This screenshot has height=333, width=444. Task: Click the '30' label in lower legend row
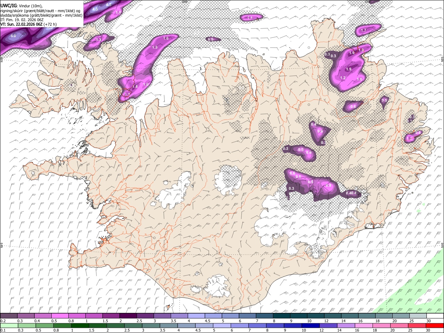pyautogui.click(x=428, y=331)
